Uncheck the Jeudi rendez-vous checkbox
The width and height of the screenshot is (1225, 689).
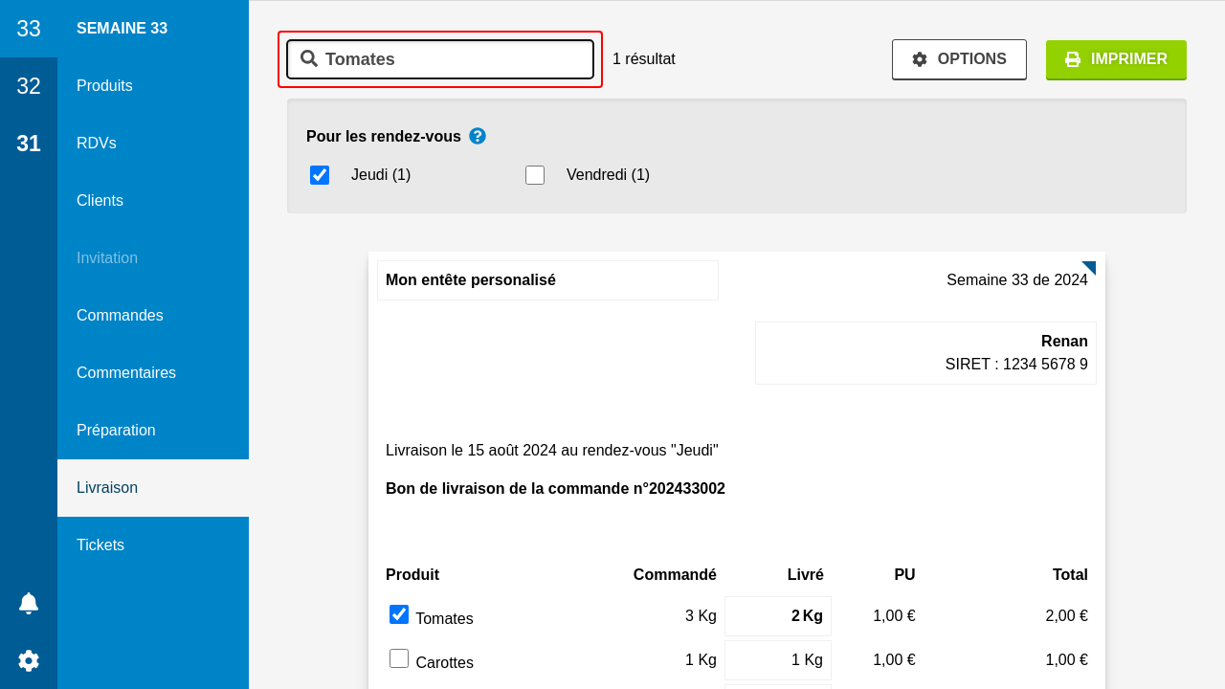coord(320,175)
